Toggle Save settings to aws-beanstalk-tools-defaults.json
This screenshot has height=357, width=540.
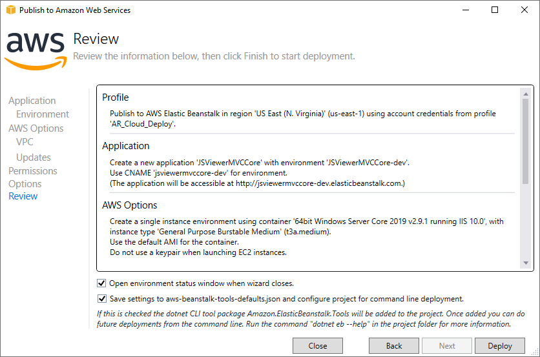(x=101, y=298)
